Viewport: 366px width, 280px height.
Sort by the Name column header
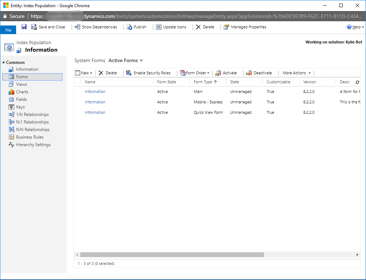point(90,82)
